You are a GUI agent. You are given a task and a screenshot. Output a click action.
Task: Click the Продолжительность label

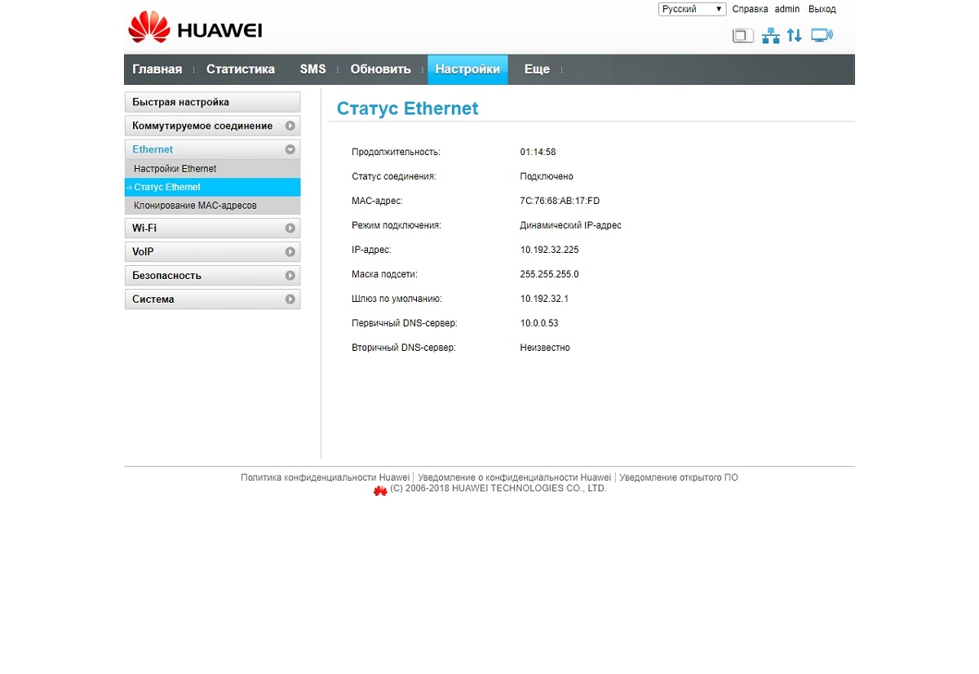396,152
